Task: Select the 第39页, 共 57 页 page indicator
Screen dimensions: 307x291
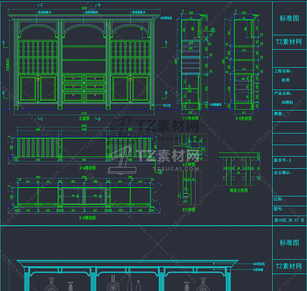Action: tap(289, 220)
